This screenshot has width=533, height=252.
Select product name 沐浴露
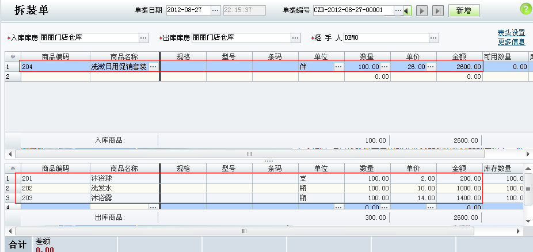[x=125, y=198]
